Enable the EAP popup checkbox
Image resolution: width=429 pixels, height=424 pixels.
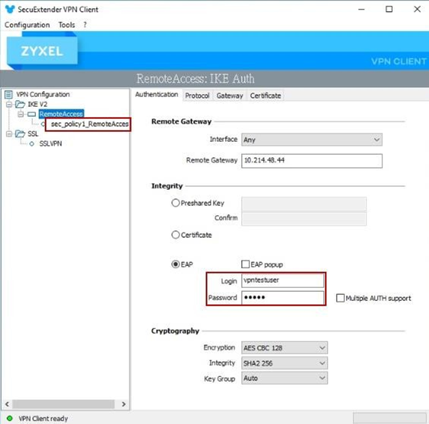(245, 264)
